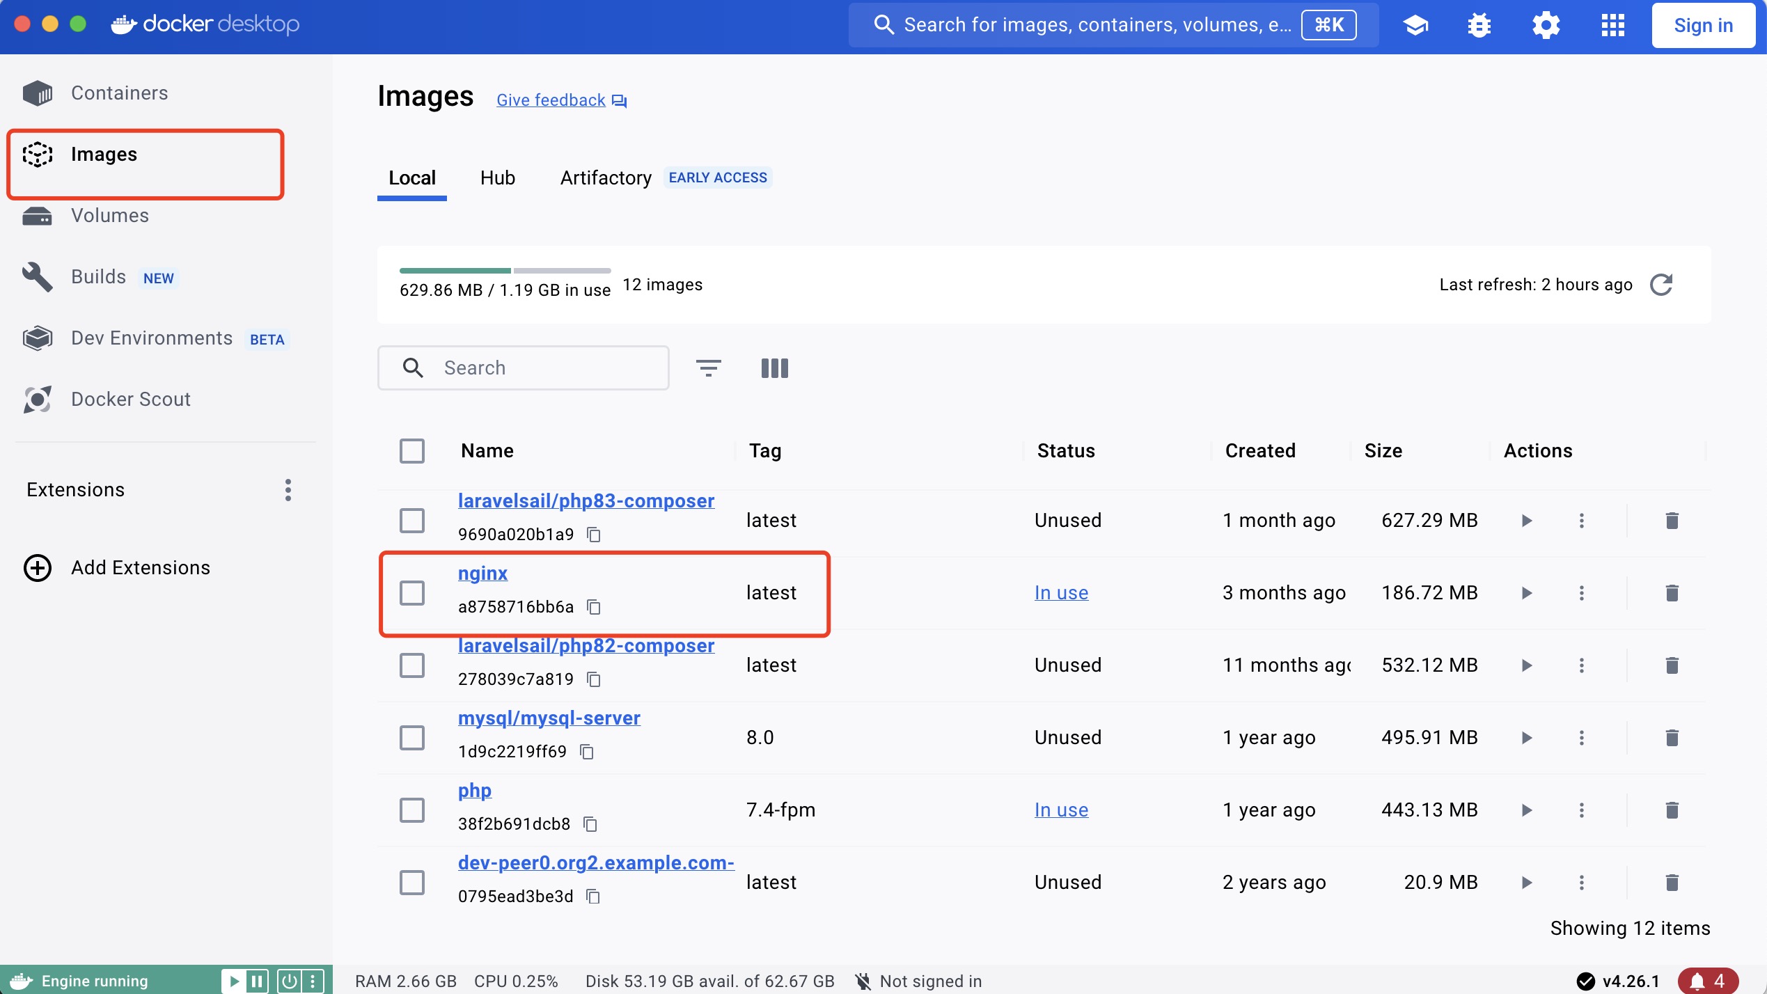The height and width of the screenshot is (994, 1767).
Task: Copy image ID 278039c7a819
Action: coord(594,679)
